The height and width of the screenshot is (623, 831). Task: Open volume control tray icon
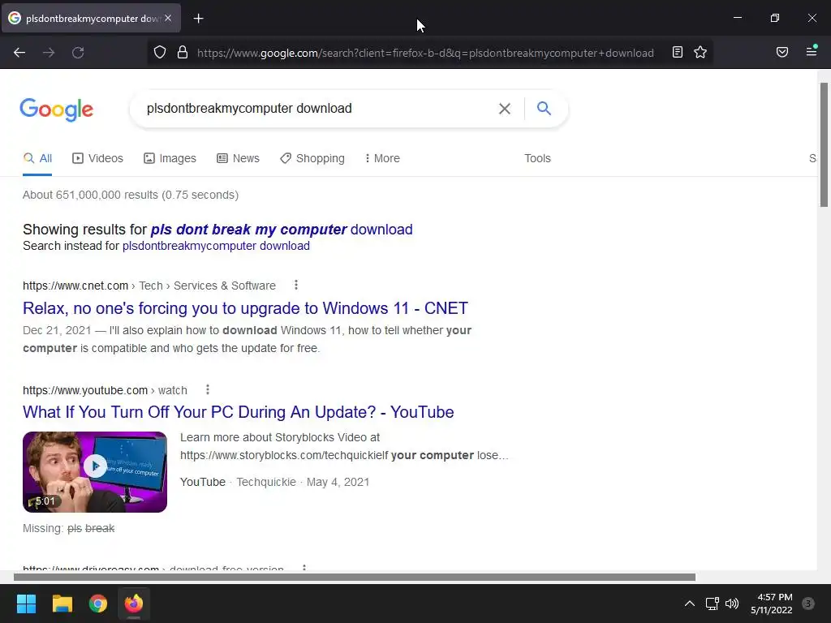click(x=732, y=604)
